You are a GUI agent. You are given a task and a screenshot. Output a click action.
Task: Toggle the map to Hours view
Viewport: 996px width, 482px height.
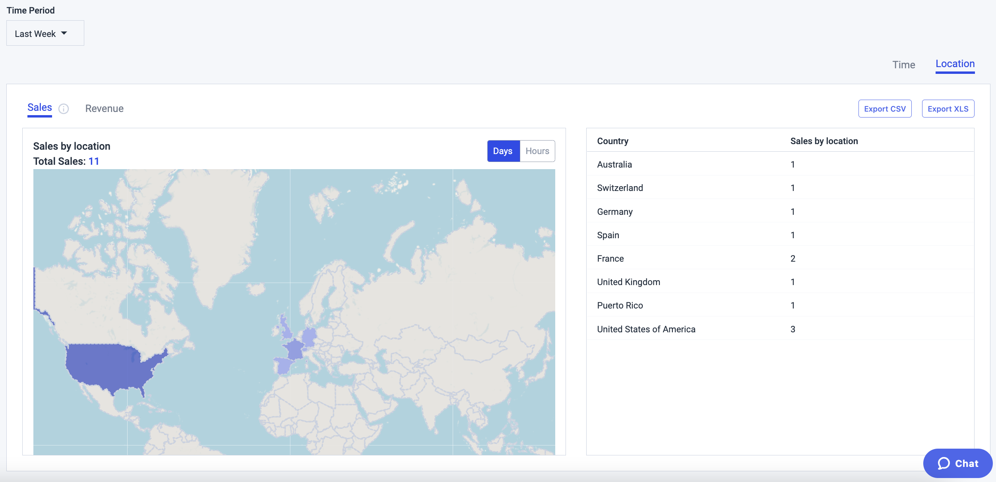537,151
